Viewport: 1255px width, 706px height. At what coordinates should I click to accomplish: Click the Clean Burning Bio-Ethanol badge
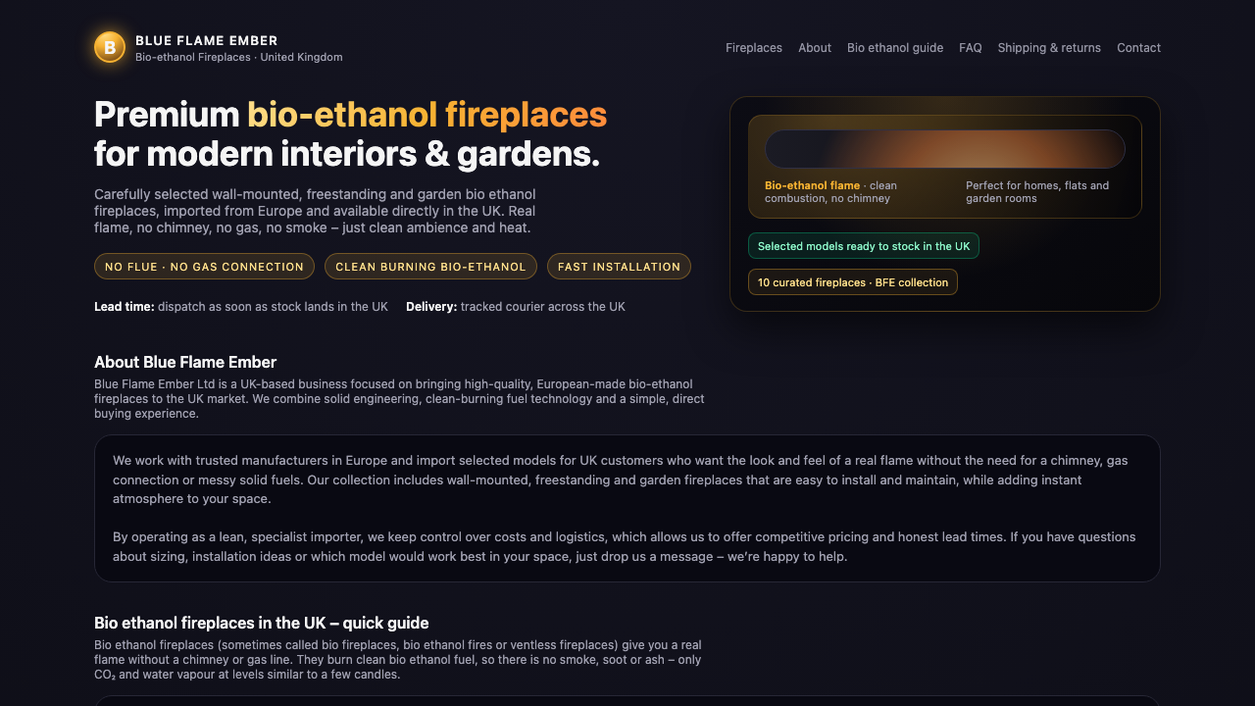point(430,267)
